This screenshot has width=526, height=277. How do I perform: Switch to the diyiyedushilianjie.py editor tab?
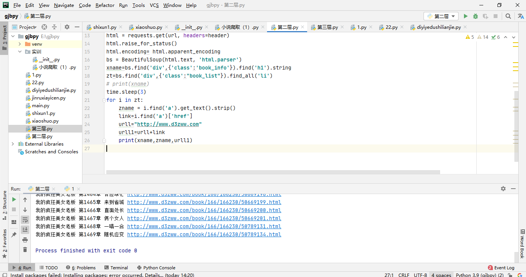(439, 27)
